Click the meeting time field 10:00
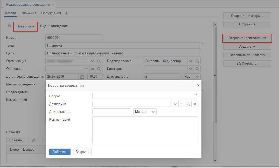 coord(95,77)
